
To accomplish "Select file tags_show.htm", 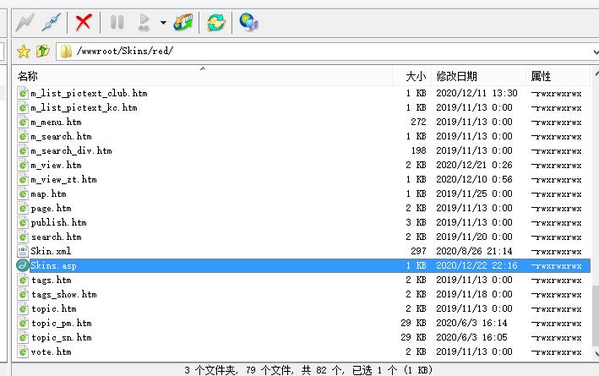I will pos(64,295).
